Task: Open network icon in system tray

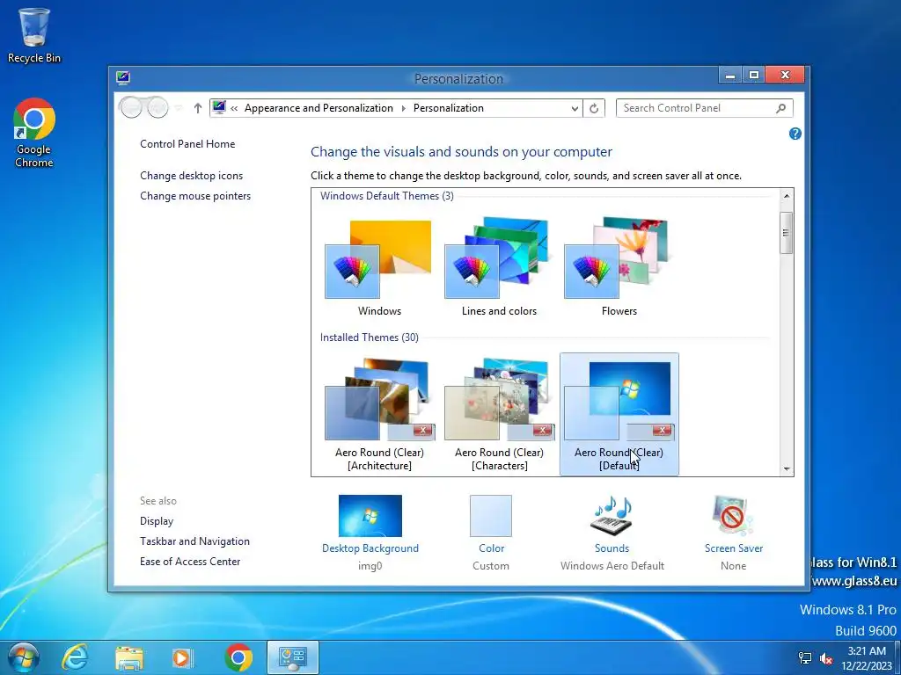Action: pos(806,658)
